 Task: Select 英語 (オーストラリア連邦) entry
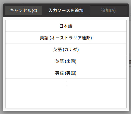coord(66,38)
